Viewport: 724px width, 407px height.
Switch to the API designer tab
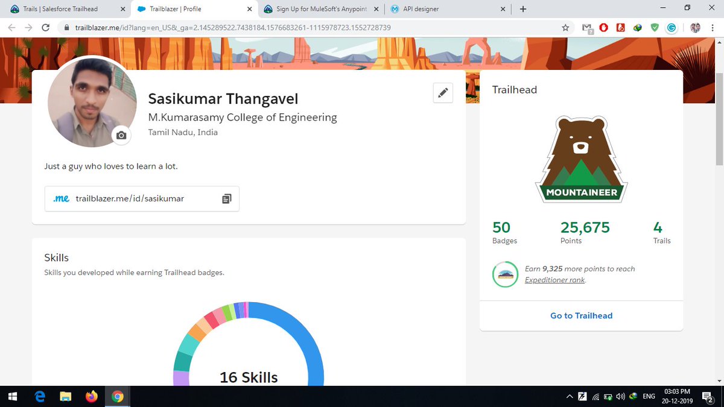coord(448,9)
